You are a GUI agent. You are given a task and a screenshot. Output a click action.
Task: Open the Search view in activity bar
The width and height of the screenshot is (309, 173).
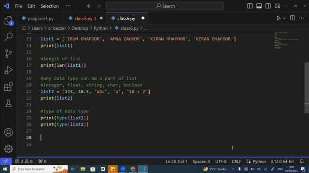tap(9, 37)
